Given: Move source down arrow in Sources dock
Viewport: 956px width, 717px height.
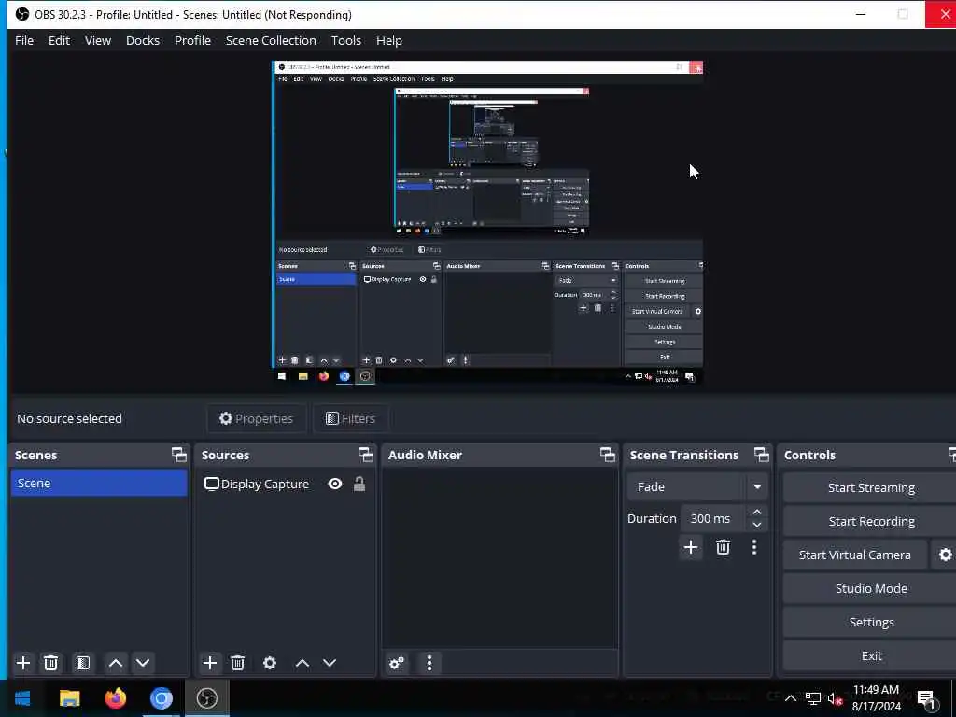Looking at the screenshot, I should [330, 663].
